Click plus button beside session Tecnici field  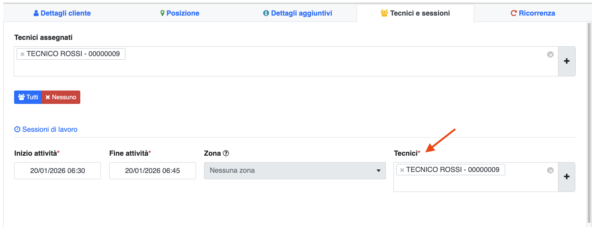[566, 177]
